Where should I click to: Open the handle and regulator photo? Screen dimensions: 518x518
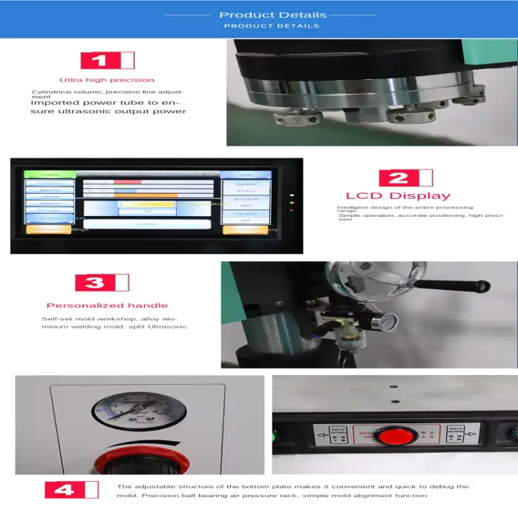click(x=369, y=314)
